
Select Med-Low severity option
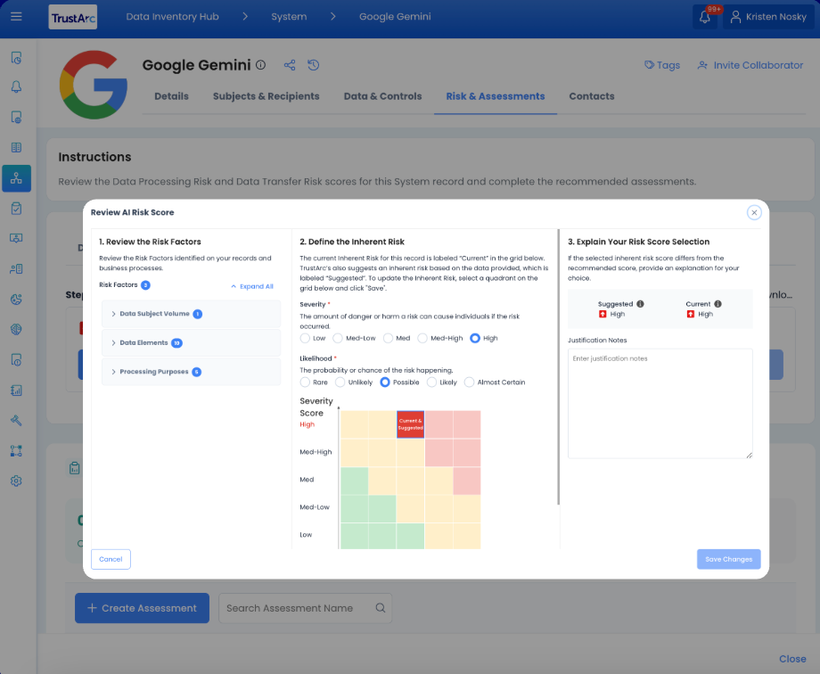(x=338, y=338)
